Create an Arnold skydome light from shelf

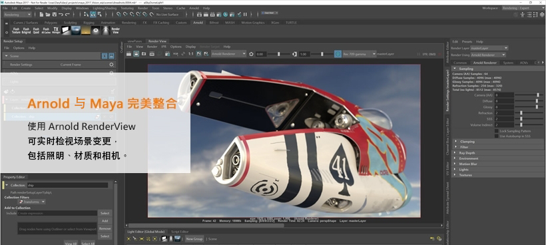click(x=76, y=31)
